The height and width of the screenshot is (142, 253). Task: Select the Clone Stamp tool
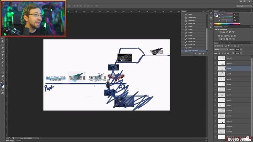[x=2, y=41]
